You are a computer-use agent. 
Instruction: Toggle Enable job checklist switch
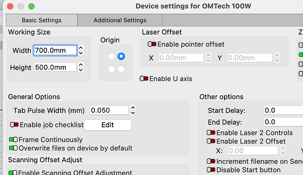14,125
